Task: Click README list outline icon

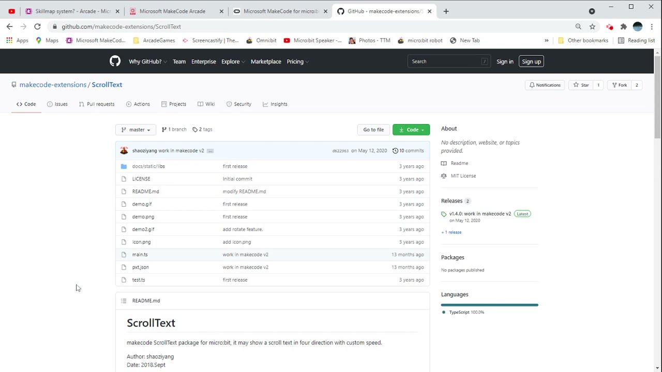Action: [x=124, y=301]
